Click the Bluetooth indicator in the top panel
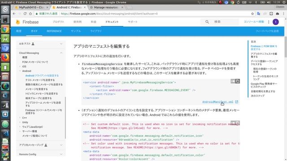Viewport: 287px width, 161px height. [256, 2]
